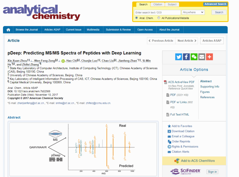Go to the Previous Article

161,41
